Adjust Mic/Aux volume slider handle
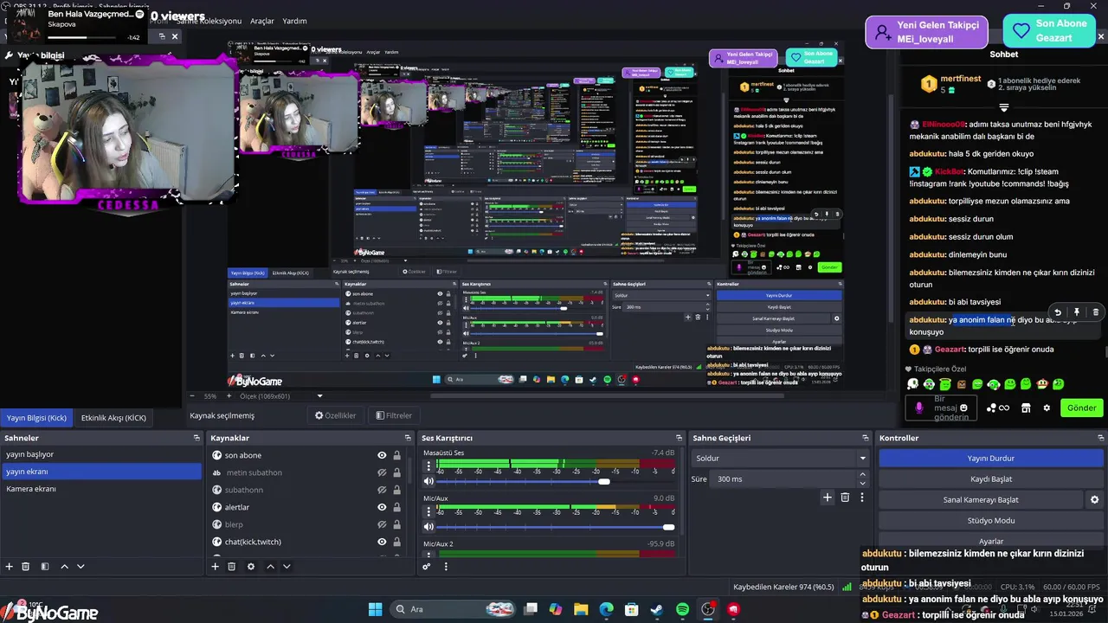The image size is (1108, 623). click(668, 527)
